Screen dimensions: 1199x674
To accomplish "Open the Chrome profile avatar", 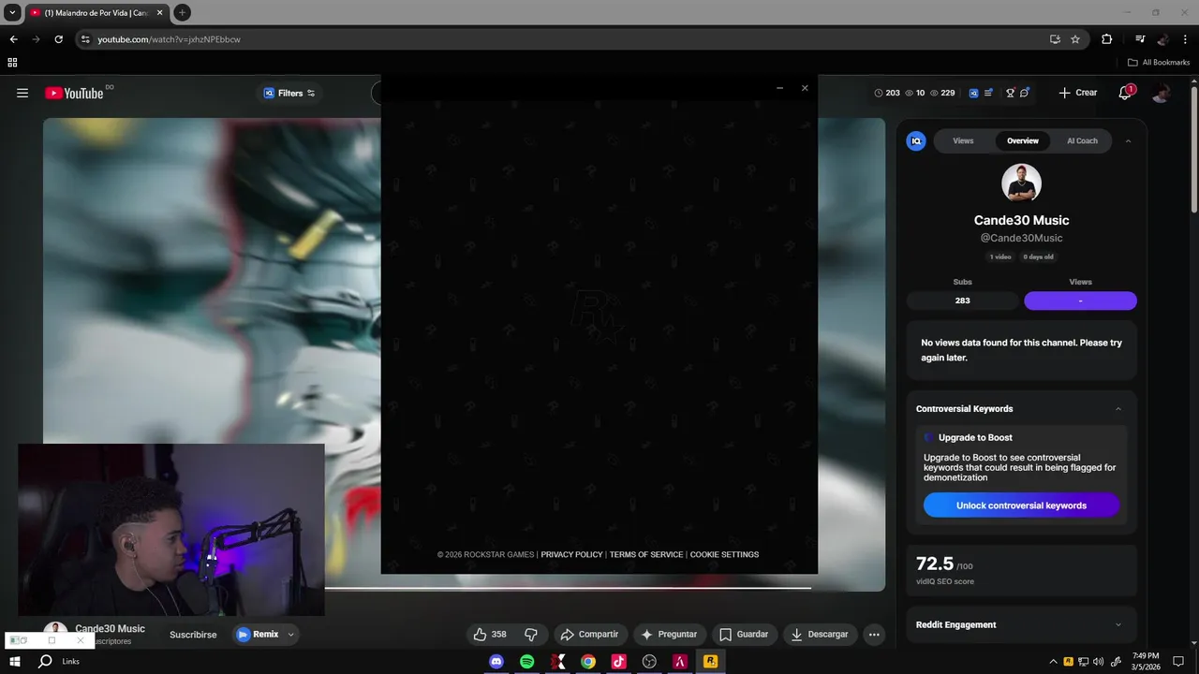I will click(x=1162, y=39).
